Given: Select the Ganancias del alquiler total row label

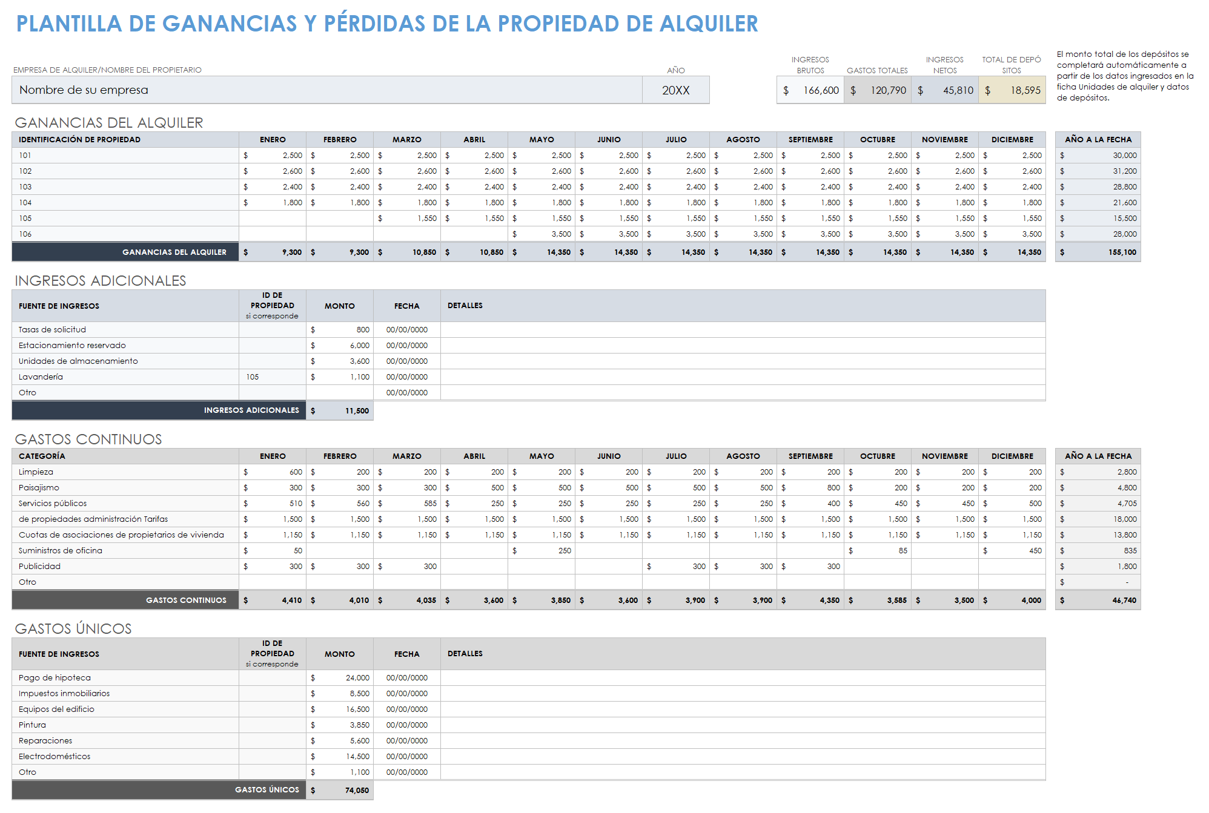Looking at the screenshot, I should click(x=125, y=252).
